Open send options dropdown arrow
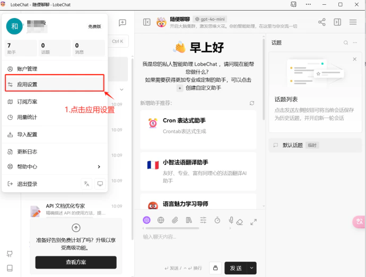 pyautogui.click(x=251, y=268)
